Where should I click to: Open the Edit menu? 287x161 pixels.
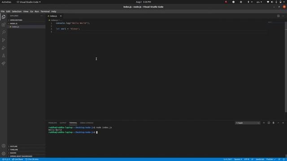pos(8,12)
